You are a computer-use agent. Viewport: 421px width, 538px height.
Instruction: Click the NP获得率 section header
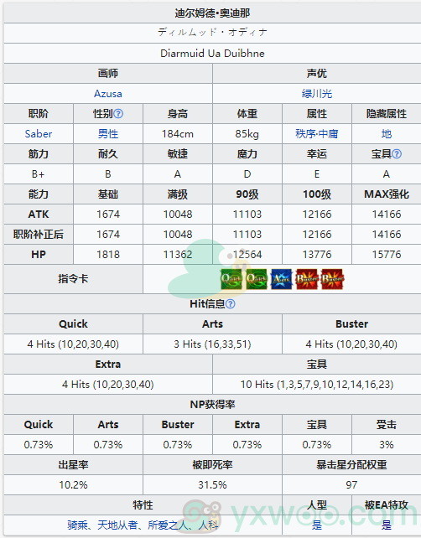[x=212, y=405]
